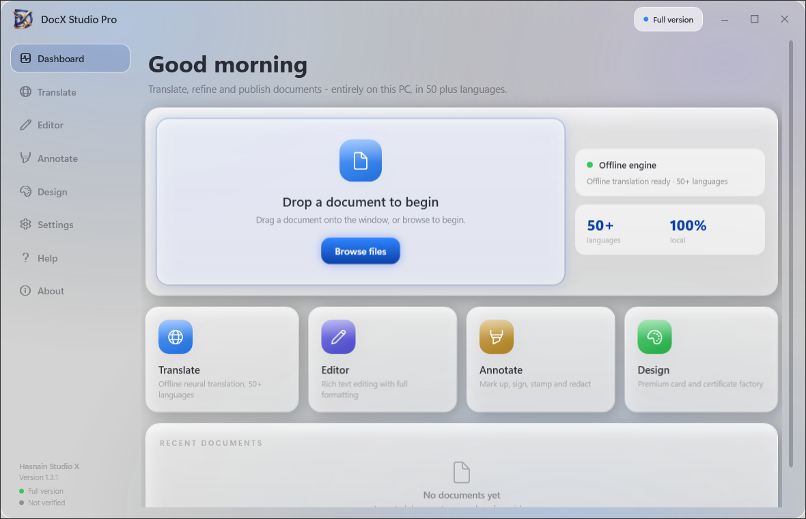The height and width of the screenshot is (519, 806).
Task: Click the Browse files button
Action: tap(361, 251)
